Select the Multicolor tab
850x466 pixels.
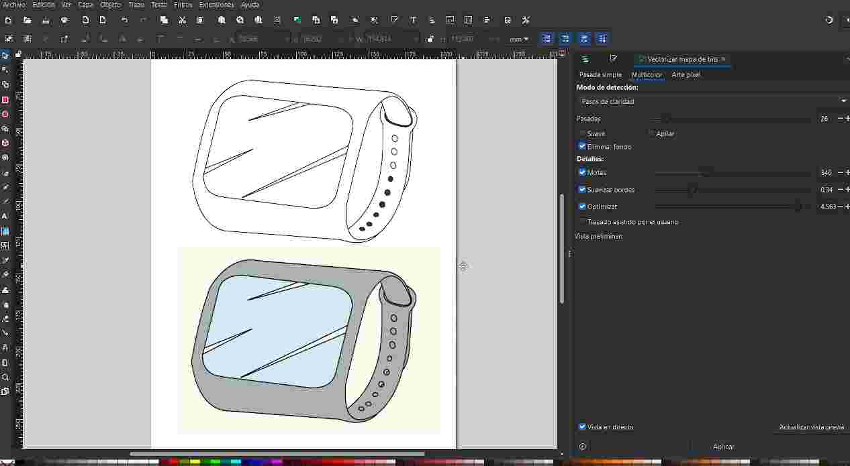[647, 74]
